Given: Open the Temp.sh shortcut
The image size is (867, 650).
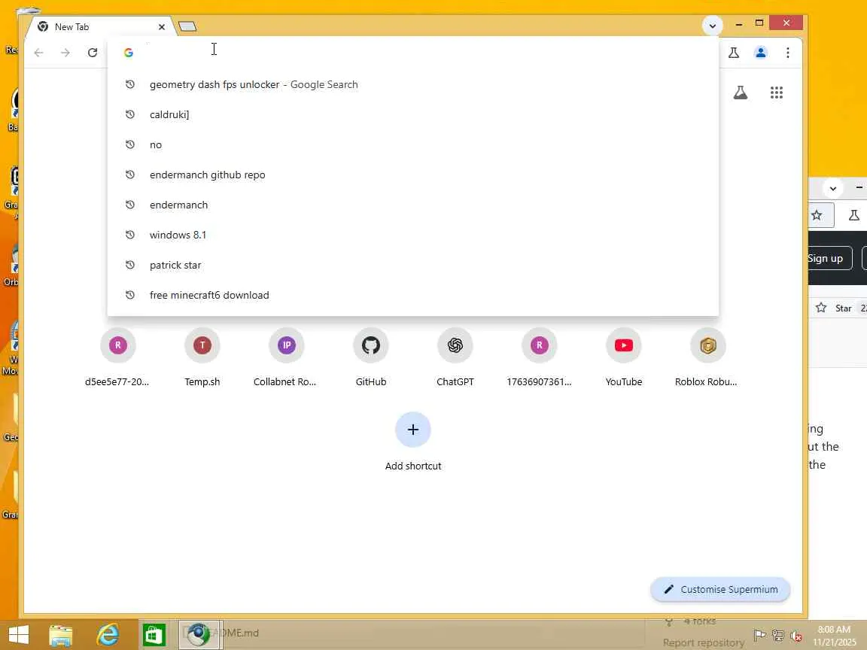Looking at the screenshot, I should click(x=202, y=357).
